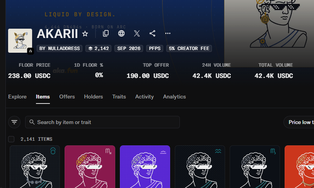
Task: Click the banner bust artwork image
Action: [269, 33]
